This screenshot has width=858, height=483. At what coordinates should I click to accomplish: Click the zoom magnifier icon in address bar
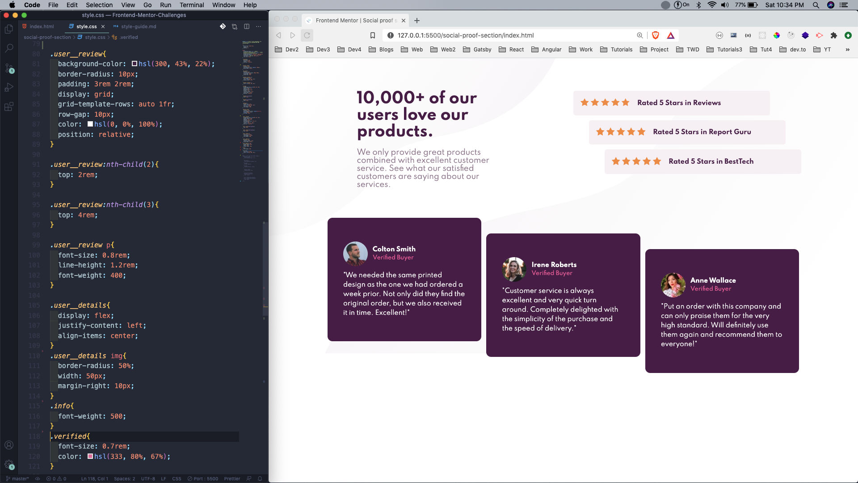[x=640, y=35]
